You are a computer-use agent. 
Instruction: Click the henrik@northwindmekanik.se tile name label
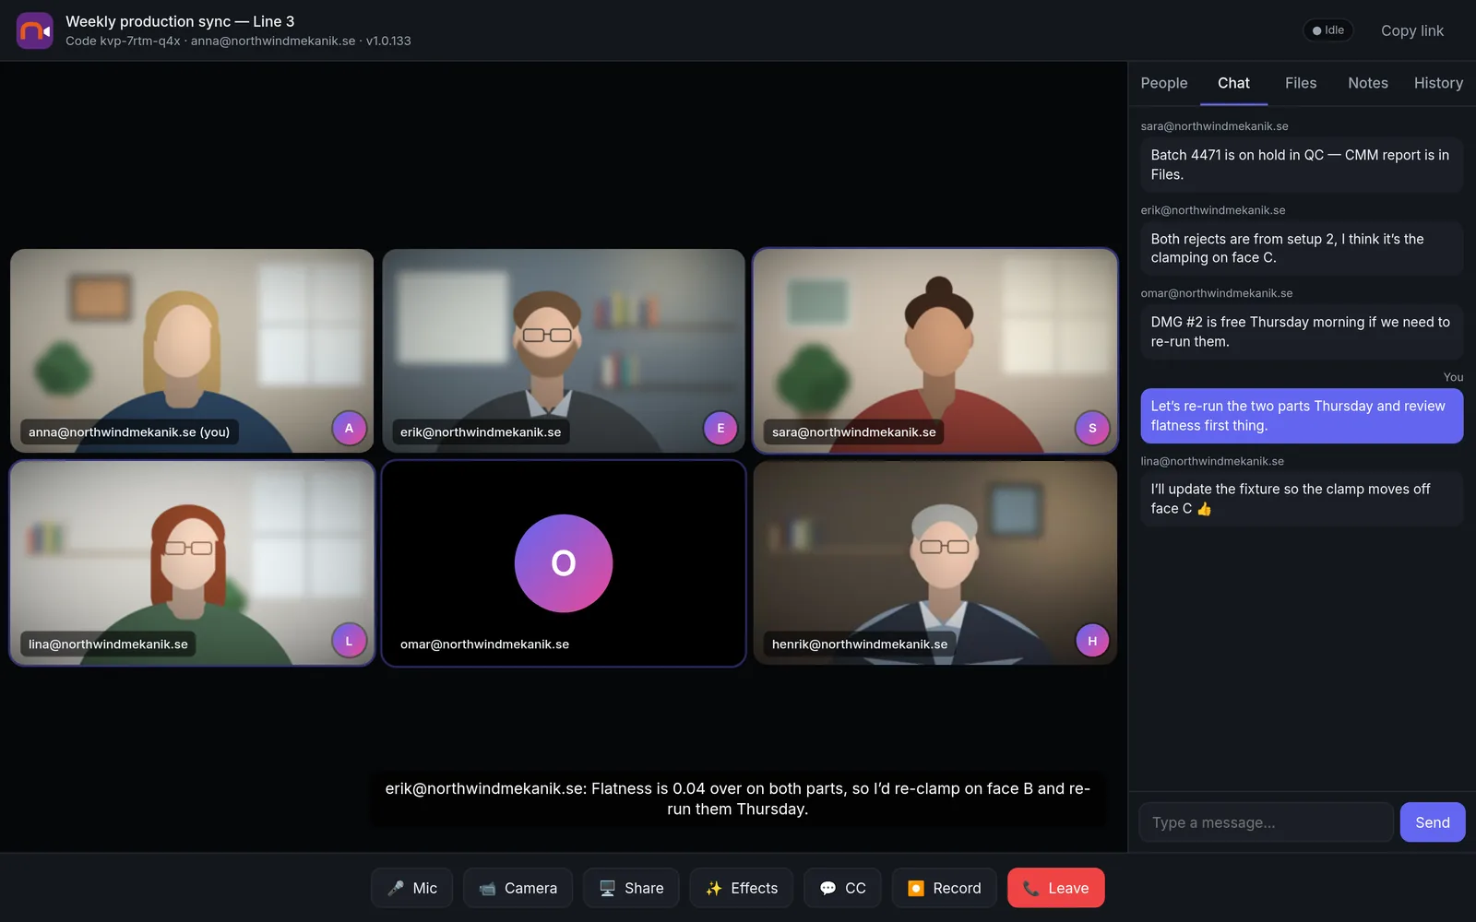860,644
